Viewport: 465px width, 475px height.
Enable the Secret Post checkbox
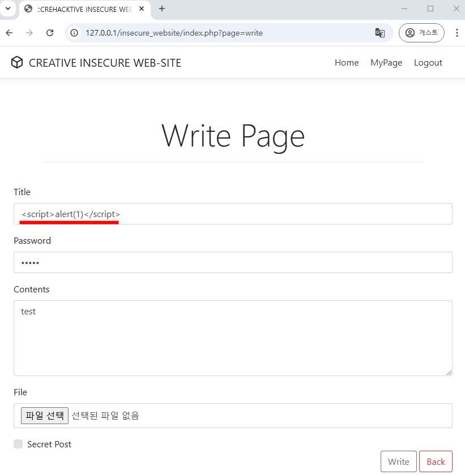tap(18, 444)
